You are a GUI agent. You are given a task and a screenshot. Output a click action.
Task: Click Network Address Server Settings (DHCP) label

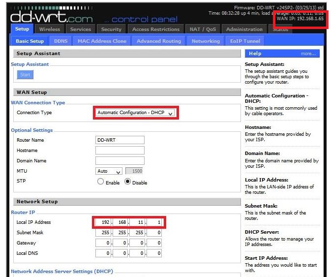pyautogui.click(x=62, y=271)
